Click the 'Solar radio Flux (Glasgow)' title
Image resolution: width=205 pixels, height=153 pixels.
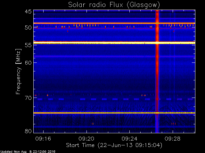point(114,5)
